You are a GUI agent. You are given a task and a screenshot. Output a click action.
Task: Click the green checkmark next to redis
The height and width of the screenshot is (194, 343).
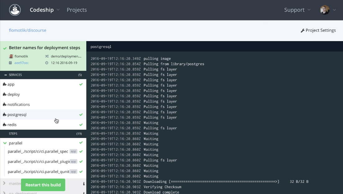click(81, 124)
